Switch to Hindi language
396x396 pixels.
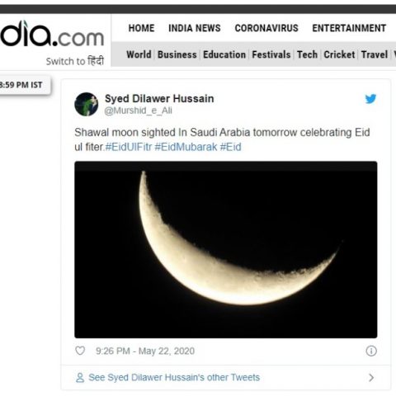[x=75, y=61]
